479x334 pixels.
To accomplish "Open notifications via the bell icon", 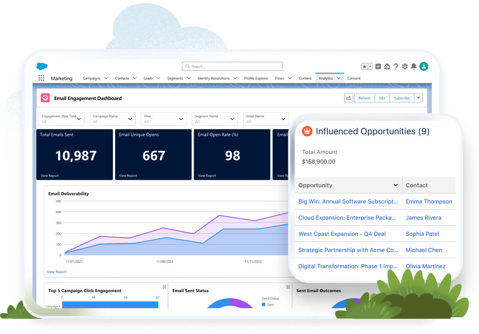I will click(414, 67).
